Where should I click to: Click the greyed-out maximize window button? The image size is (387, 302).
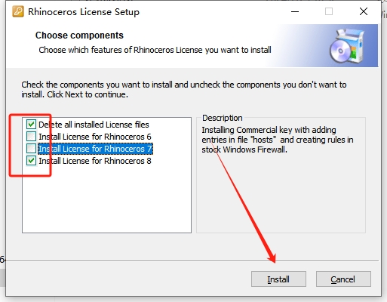coord(329,11)
